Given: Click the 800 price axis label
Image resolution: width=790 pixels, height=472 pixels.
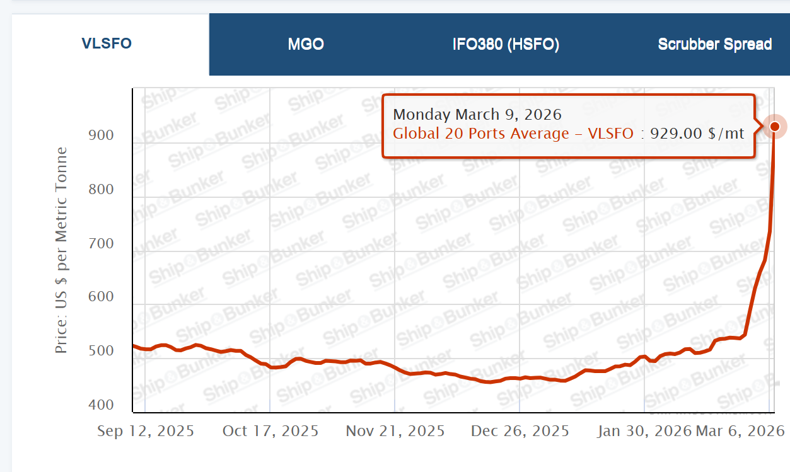Looking at the screenshot, I should tap(101, 190).
